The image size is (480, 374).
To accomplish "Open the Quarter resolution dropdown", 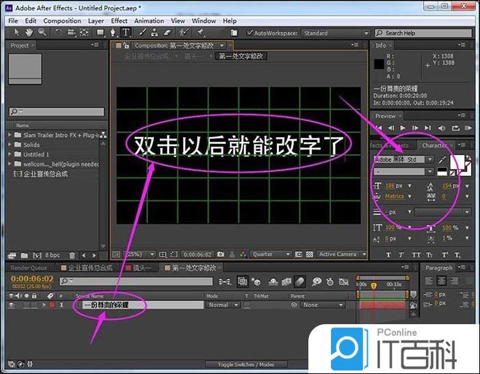I will pyautogui.click(x=271, y=255).
